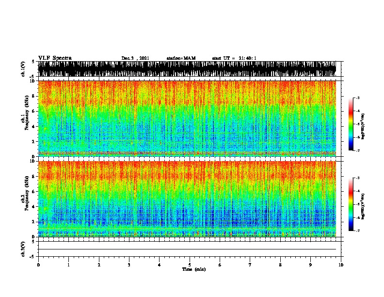
Task: Click the ch.1 spectrogram color scale bar
Action: pyautogui.click(x=351, y=124)
